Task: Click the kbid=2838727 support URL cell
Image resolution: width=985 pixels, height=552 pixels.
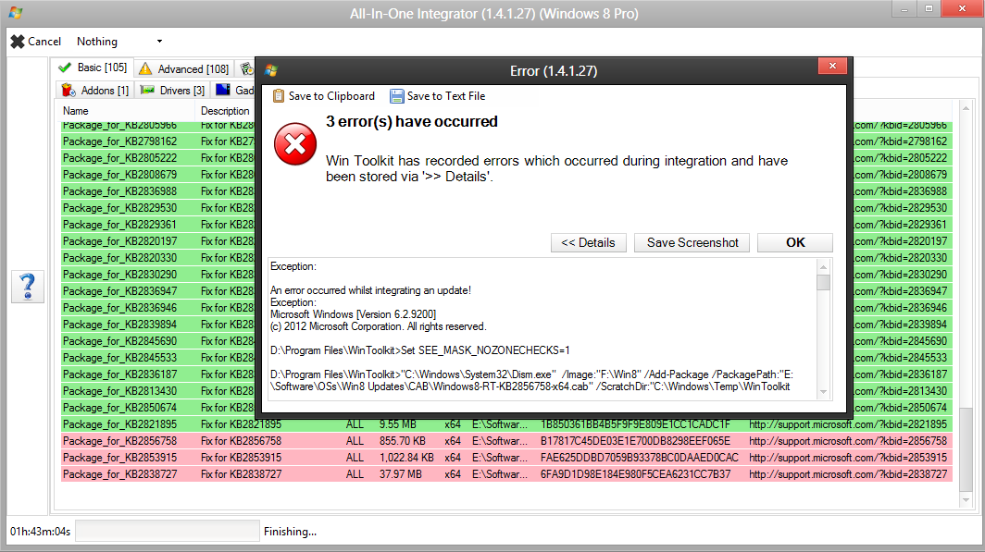Action: [847, 474]
